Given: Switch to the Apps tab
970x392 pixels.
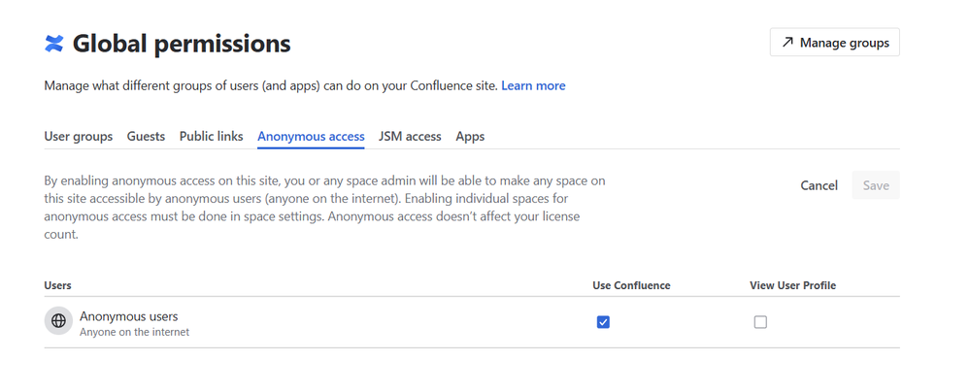Looking at the screenshot, I should (470, 136).
